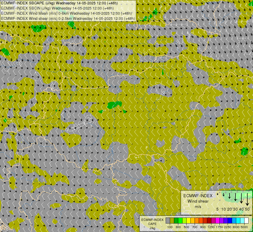Click the wind shear legend value 30
Viewport: 253px width, 232px height.
tap(235, 209)
